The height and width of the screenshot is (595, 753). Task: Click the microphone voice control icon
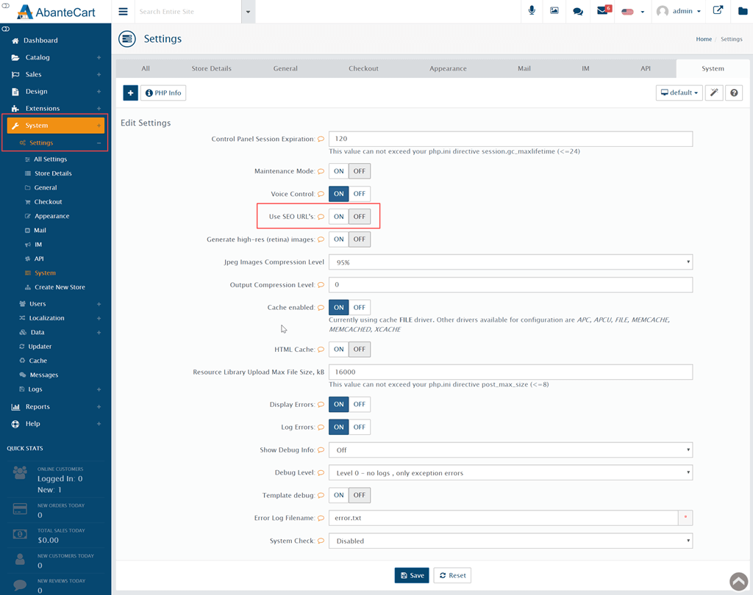click(x=531, y=11)
